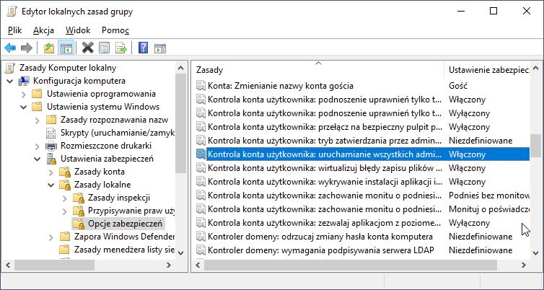Click the policy icon beside Konta: Zmienianie nazwy
The height and width of the screenshot is (290, 544).
click(201, 86)
